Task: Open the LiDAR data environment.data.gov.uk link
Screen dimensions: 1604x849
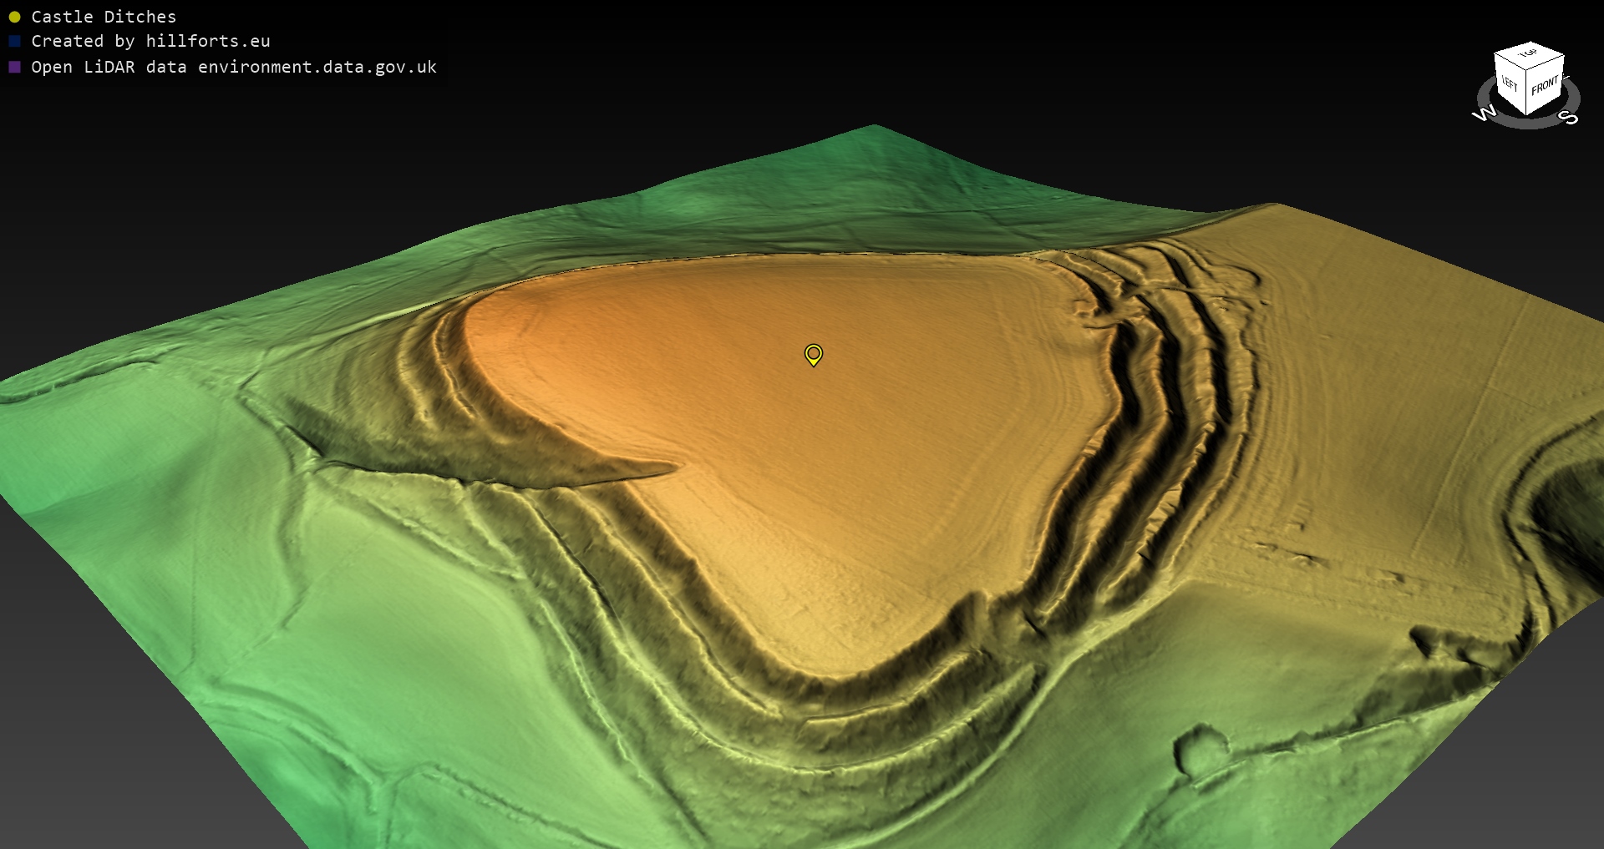Action: coord(234,67)
